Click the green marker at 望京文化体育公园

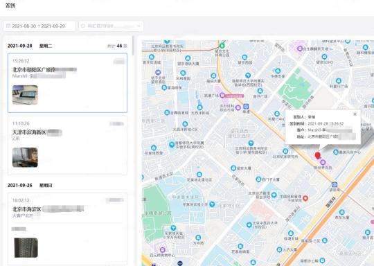[x=222, y=45]
